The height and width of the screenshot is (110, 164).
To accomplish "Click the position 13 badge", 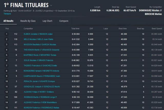I will [7, 97].
